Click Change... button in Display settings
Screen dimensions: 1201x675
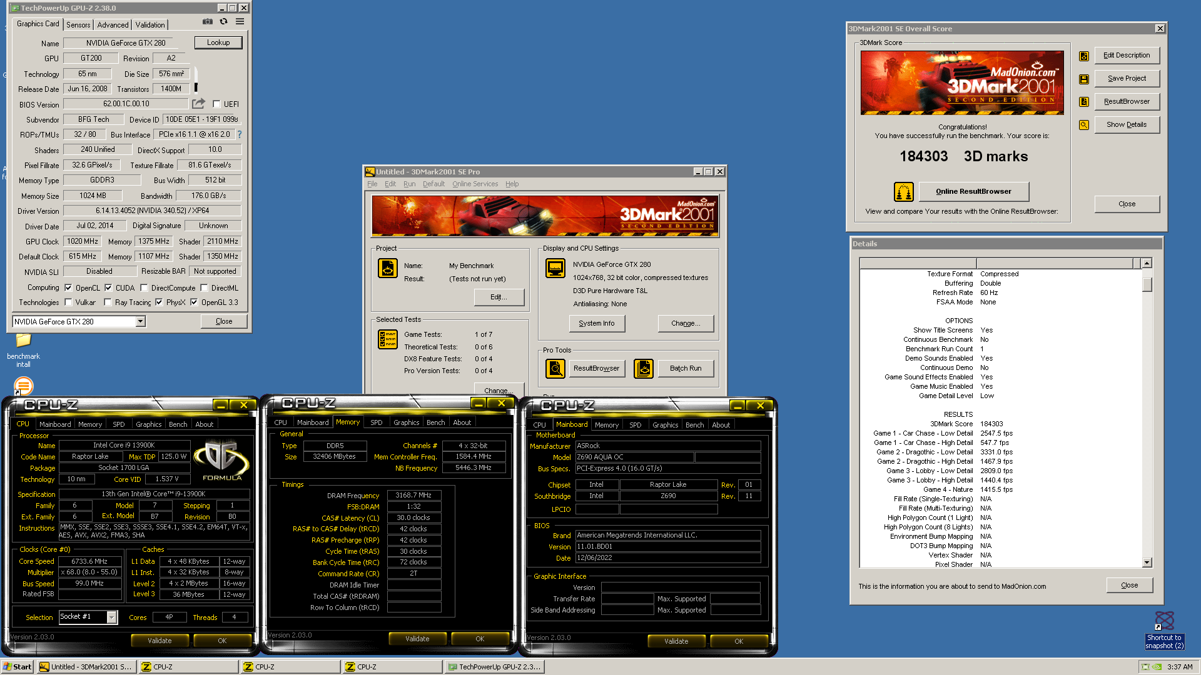click(686, 323)
